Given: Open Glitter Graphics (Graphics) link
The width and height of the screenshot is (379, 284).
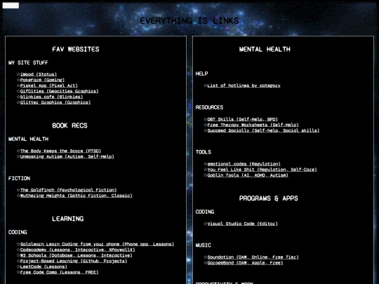Looking at the screenshot, I should [55, 102].
